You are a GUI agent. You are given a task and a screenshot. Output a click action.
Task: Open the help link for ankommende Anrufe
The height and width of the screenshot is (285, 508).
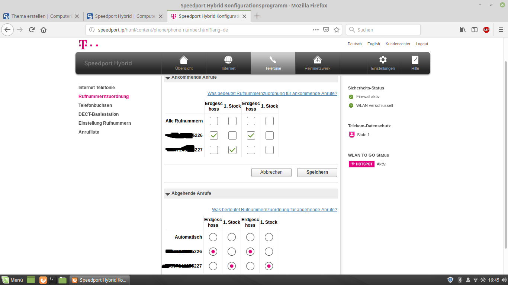point(272,94)
